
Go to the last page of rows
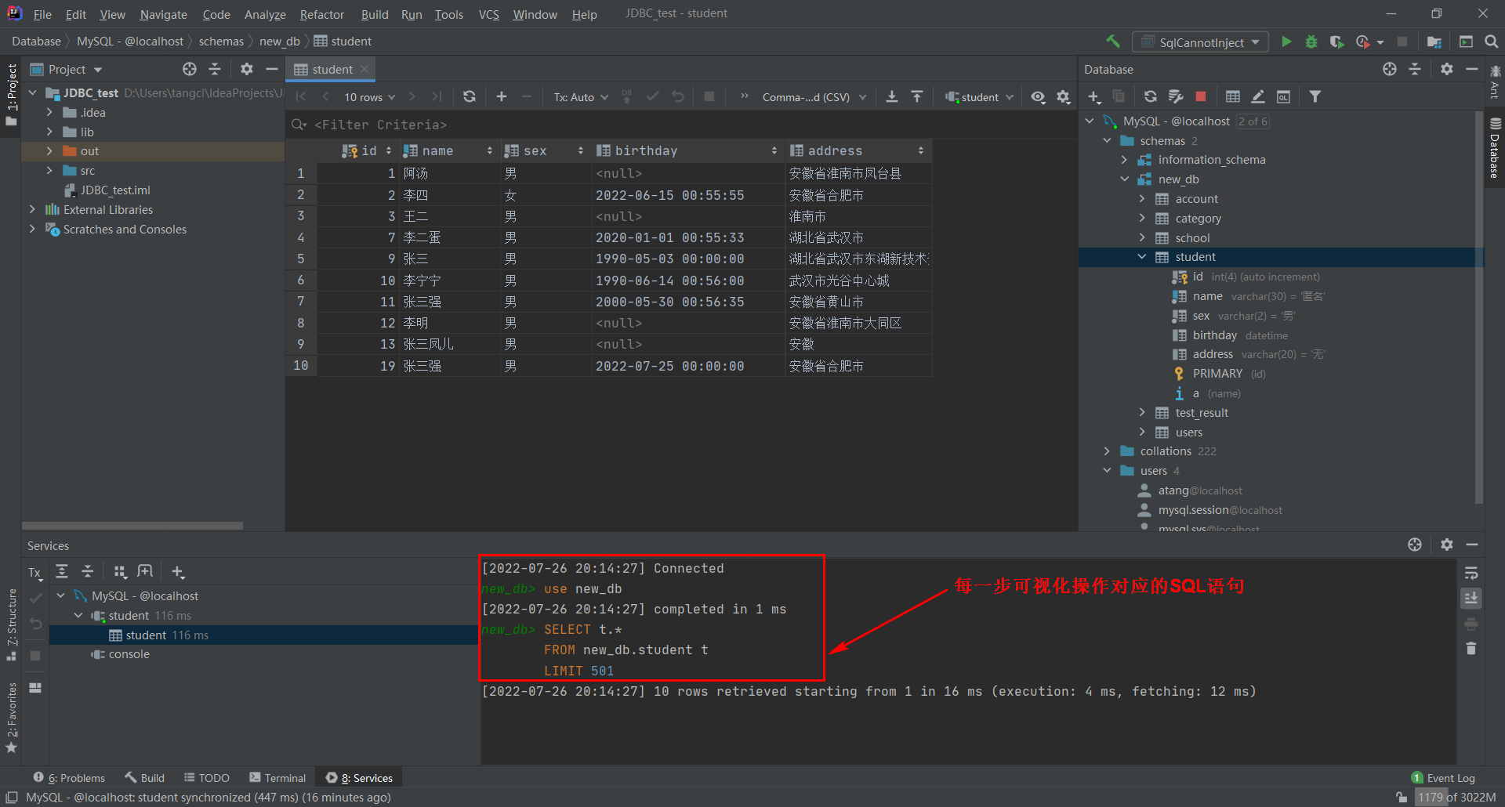[x=437, y=96]
